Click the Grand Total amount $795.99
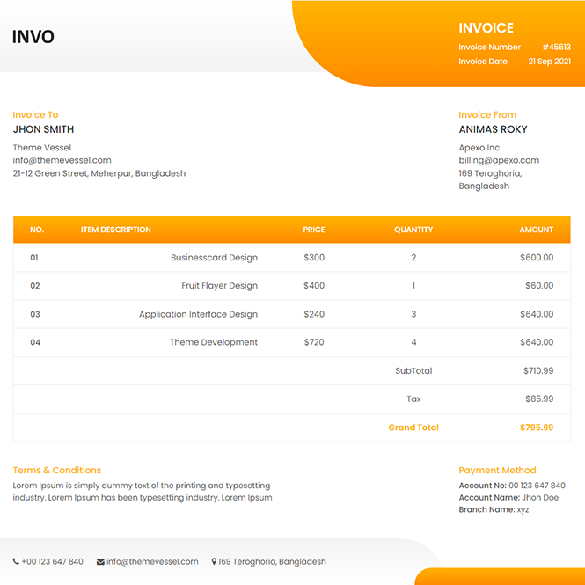 click(536, 428)
